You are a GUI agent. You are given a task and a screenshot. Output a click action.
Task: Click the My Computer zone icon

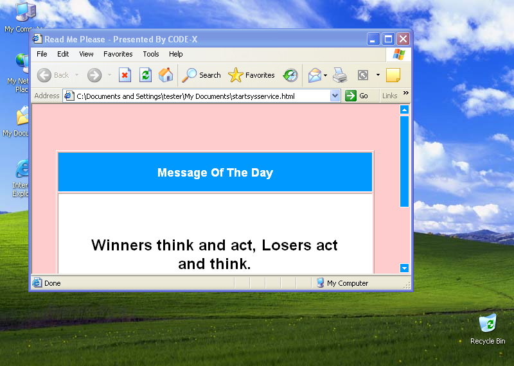[x=320, y=283]
